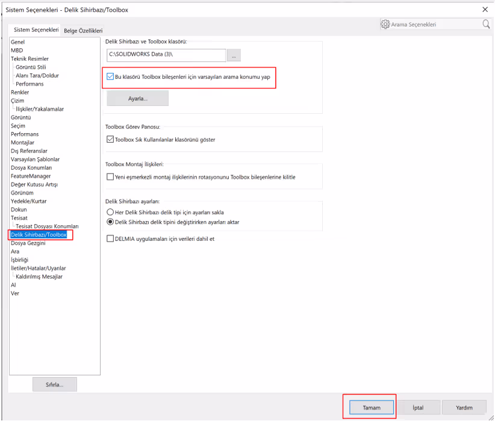Select Ara category
Viewport: 495px width, 421px height.
pyautogui.click(x=15, y=251)
